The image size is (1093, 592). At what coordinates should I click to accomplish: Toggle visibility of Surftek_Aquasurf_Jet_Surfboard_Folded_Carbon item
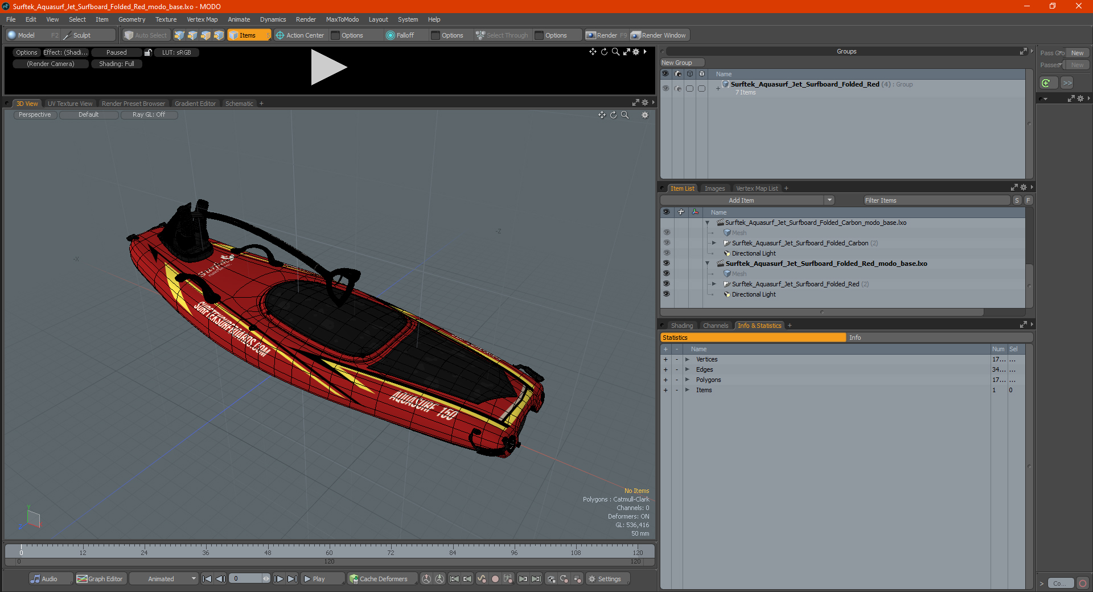click(666, 243)
